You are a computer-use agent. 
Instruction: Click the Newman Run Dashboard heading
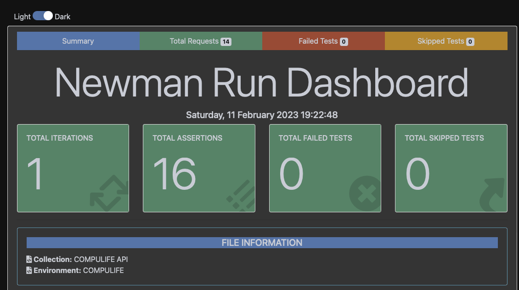262,82
